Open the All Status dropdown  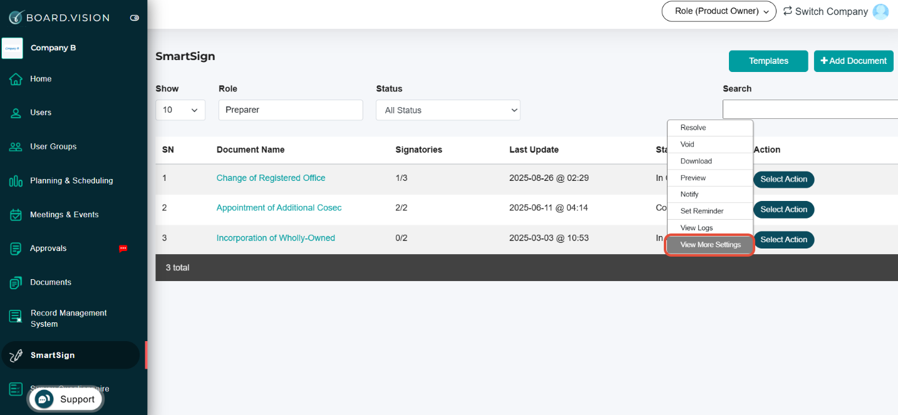tap(448, 110)
